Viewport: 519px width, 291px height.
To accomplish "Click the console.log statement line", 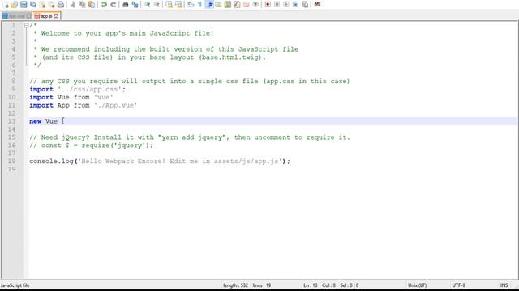I will point(160,162).
